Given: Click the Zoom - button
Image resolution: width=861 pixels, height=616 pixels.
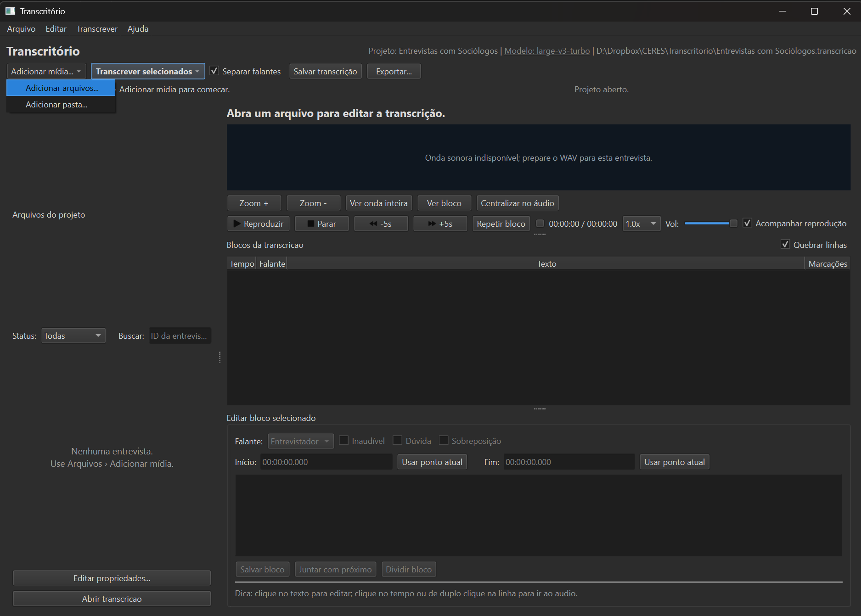Looking at the screenshot, I should point(314,203).
